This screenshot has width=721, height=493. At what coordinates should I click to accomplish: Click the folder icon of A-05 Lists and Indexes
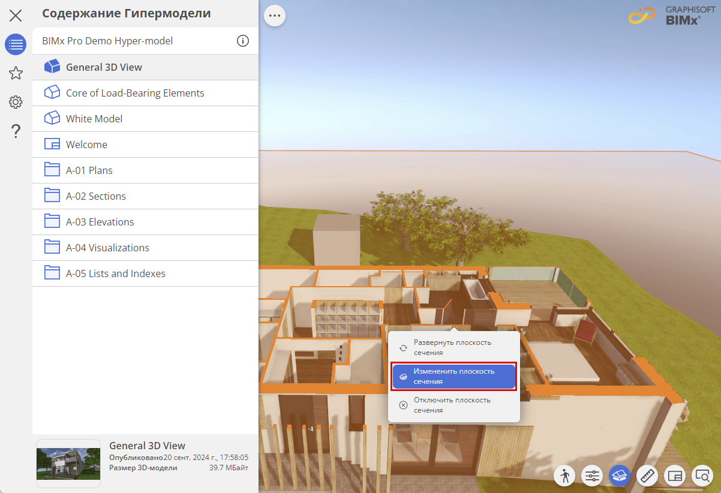coord(52,273)
